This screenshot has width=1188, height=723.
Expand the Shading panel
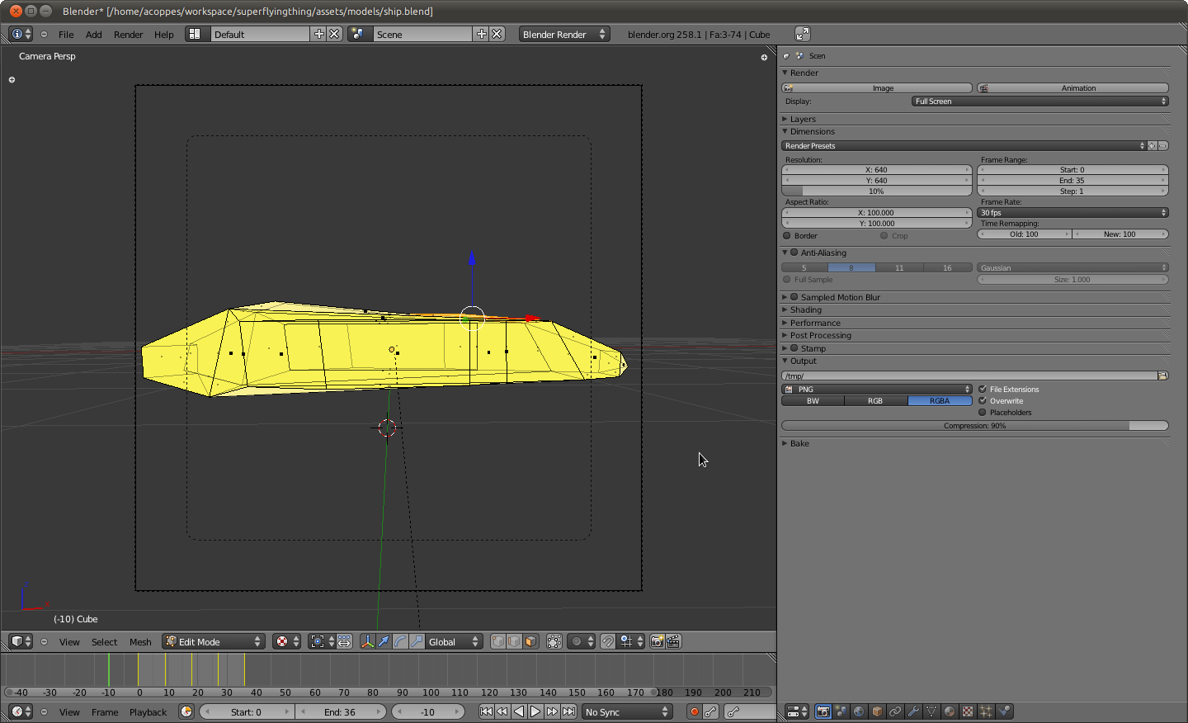(805, 310)
